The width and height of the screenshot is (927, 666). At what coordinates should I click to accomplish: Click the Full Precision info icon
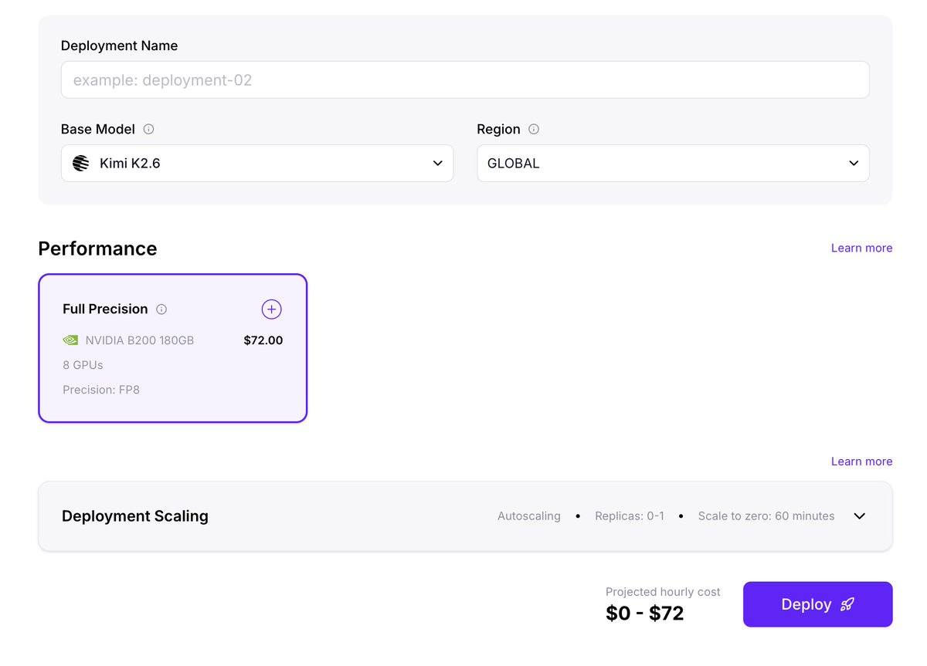coord(161,309)
